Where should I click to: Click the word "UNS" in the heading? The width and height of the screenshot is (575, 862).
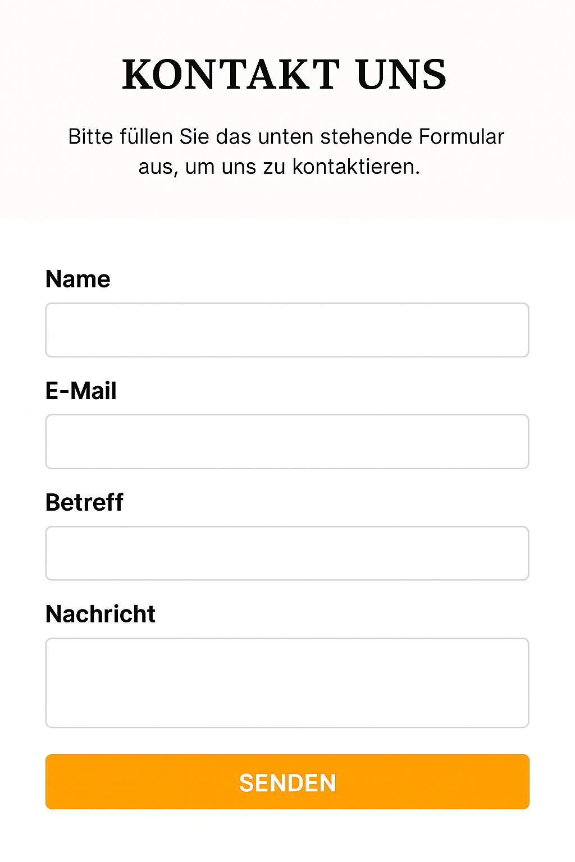pyautogui.click(x=401, y=75)
